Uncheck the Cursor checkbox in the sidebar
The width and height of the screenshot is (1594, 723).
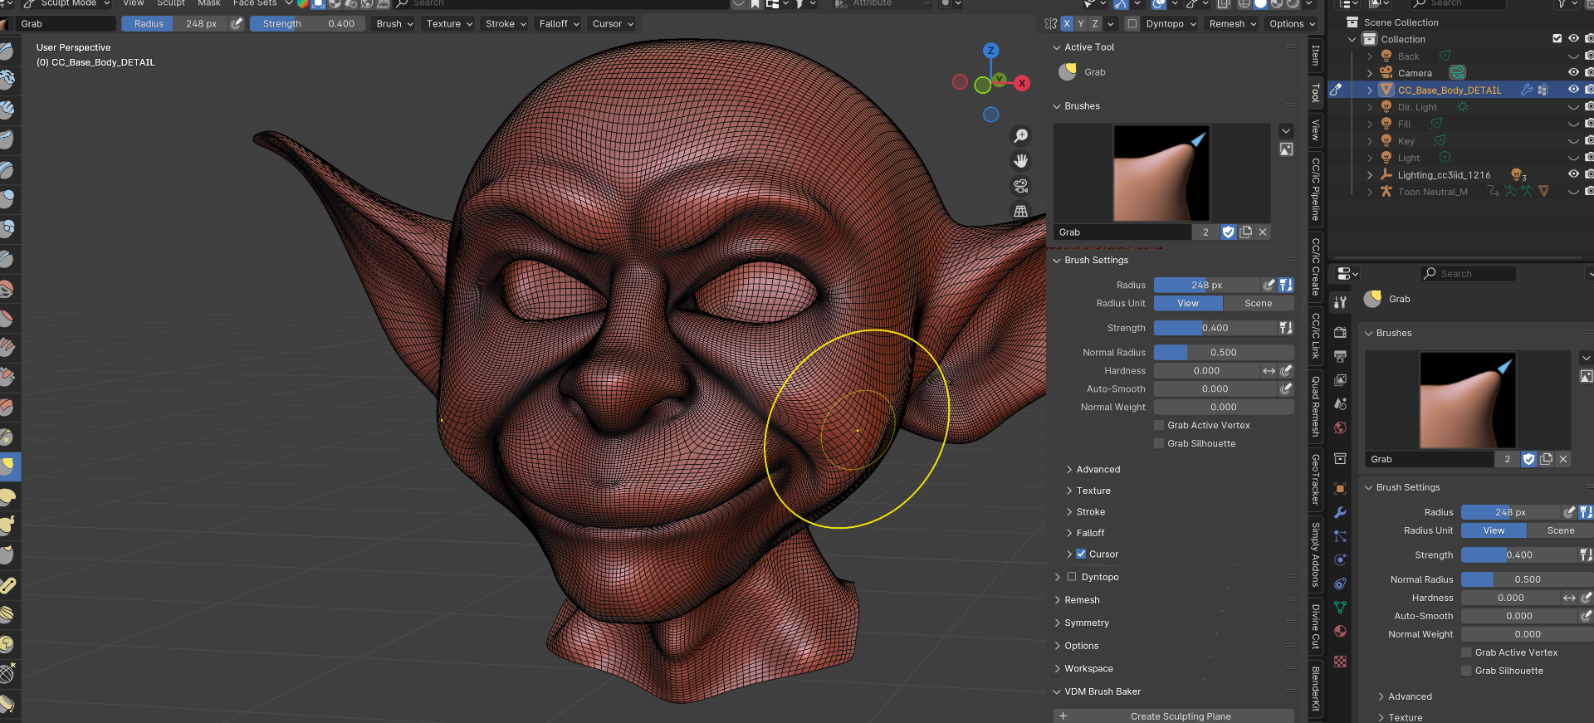pos(1081,554)
